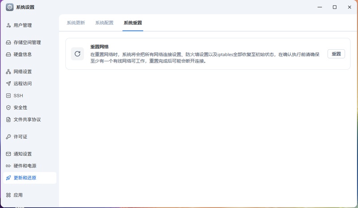Click the 重置 button for network reset
This screenshot has width=358, height=208.
(x=336, y=54)
